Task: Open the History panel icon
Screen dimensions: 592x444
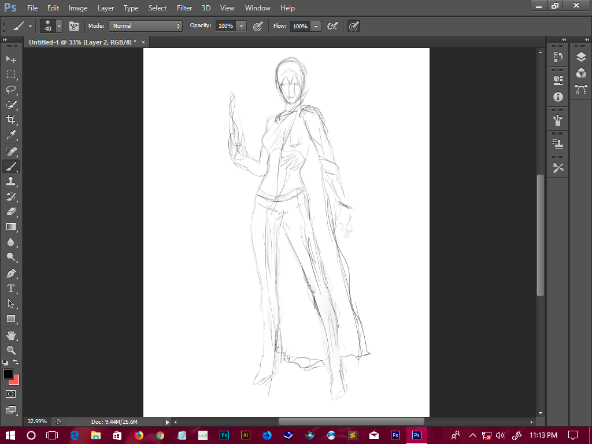Action: (x=558, y=57)
